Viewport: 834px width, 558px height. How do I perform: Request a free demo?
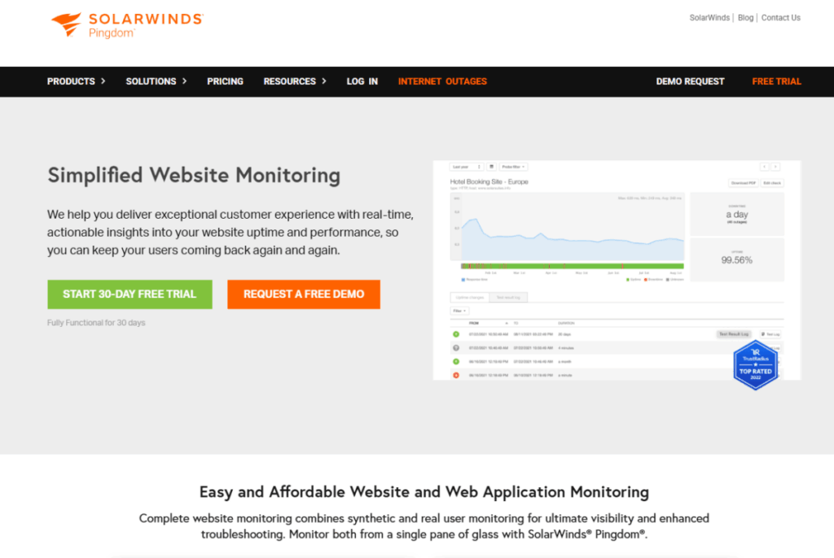pos(304,294)
